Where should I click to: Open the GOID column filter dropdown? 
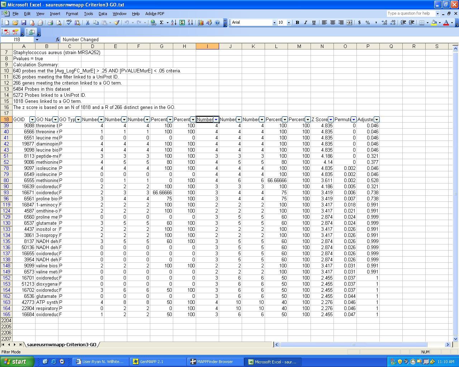(32, 119)
